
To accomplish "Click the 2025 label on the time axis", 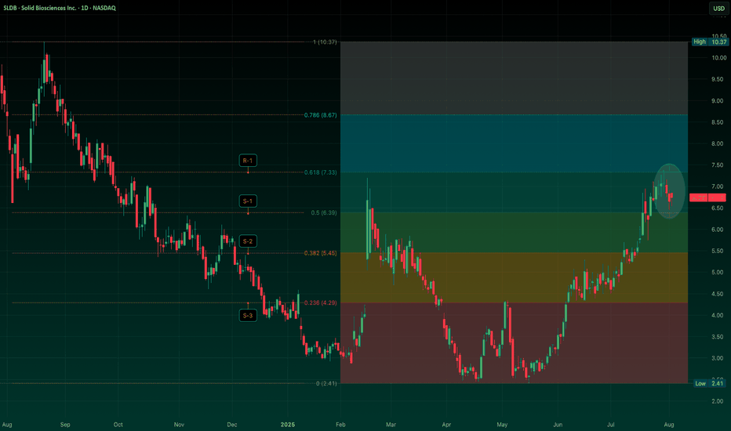I will pos(288,425).
